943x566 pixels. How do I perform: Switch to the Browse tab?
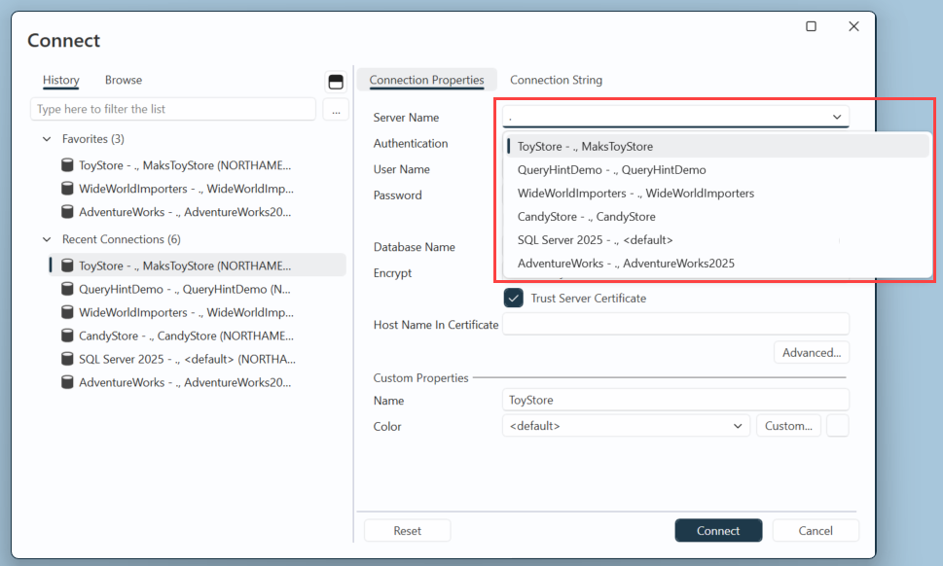(124, 80)
